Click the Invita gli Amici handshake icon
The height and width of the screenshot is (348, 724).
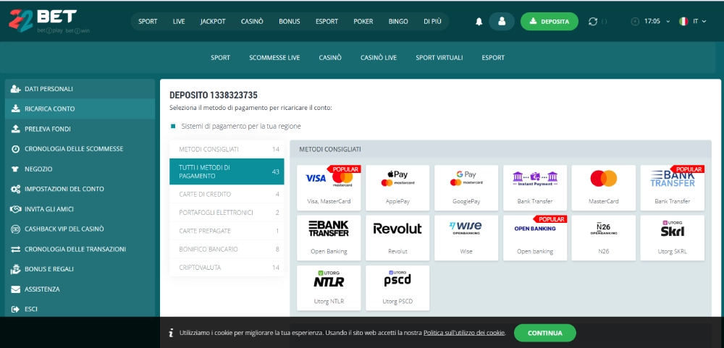pos(16,209)
